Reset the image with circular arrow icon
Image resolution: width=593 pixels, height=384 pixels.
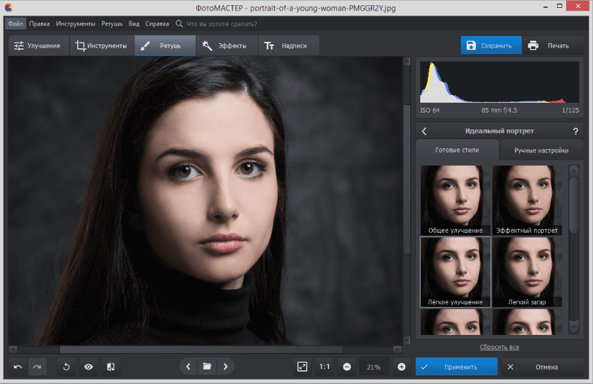pos(66,367)
